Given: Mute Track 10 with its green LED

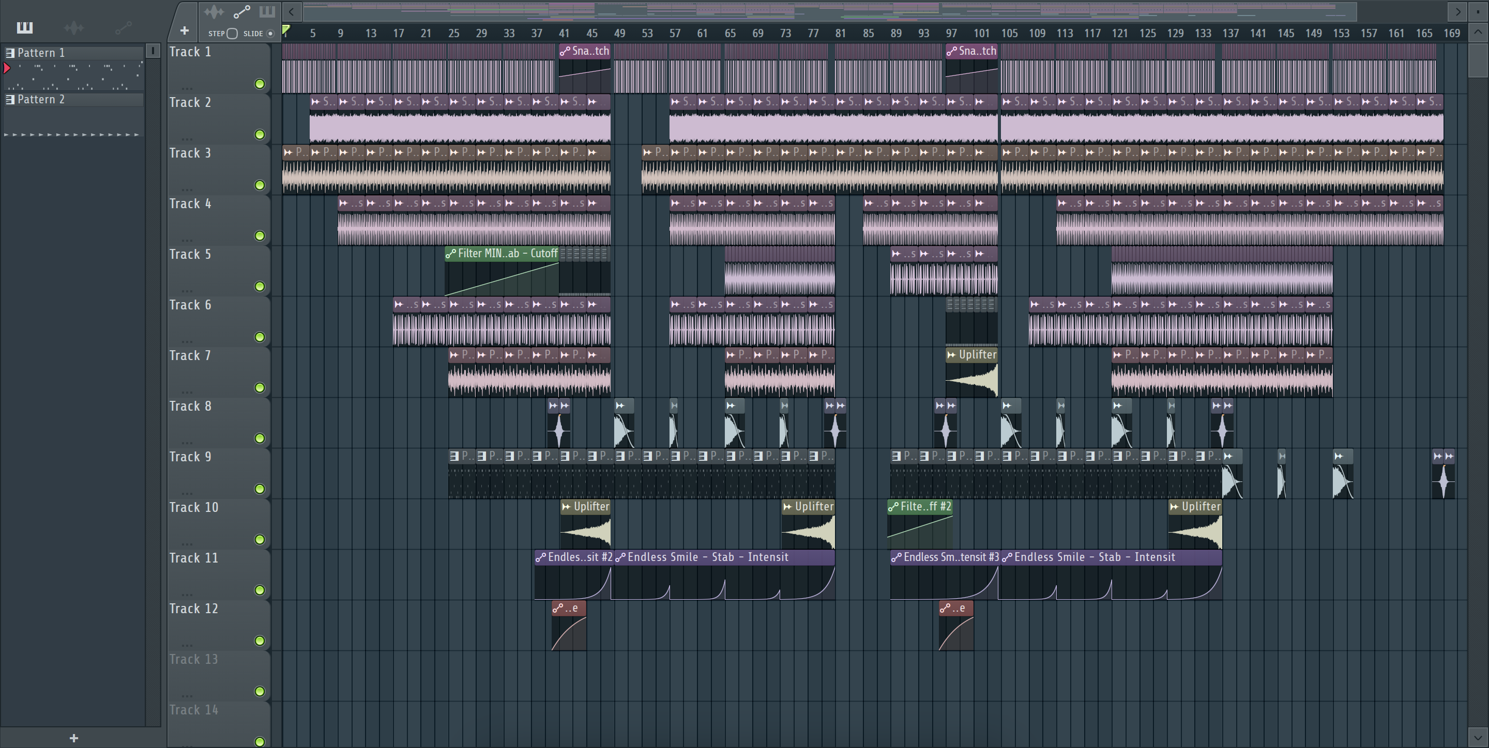Looking at the screenshot, I should coord(260,539).
